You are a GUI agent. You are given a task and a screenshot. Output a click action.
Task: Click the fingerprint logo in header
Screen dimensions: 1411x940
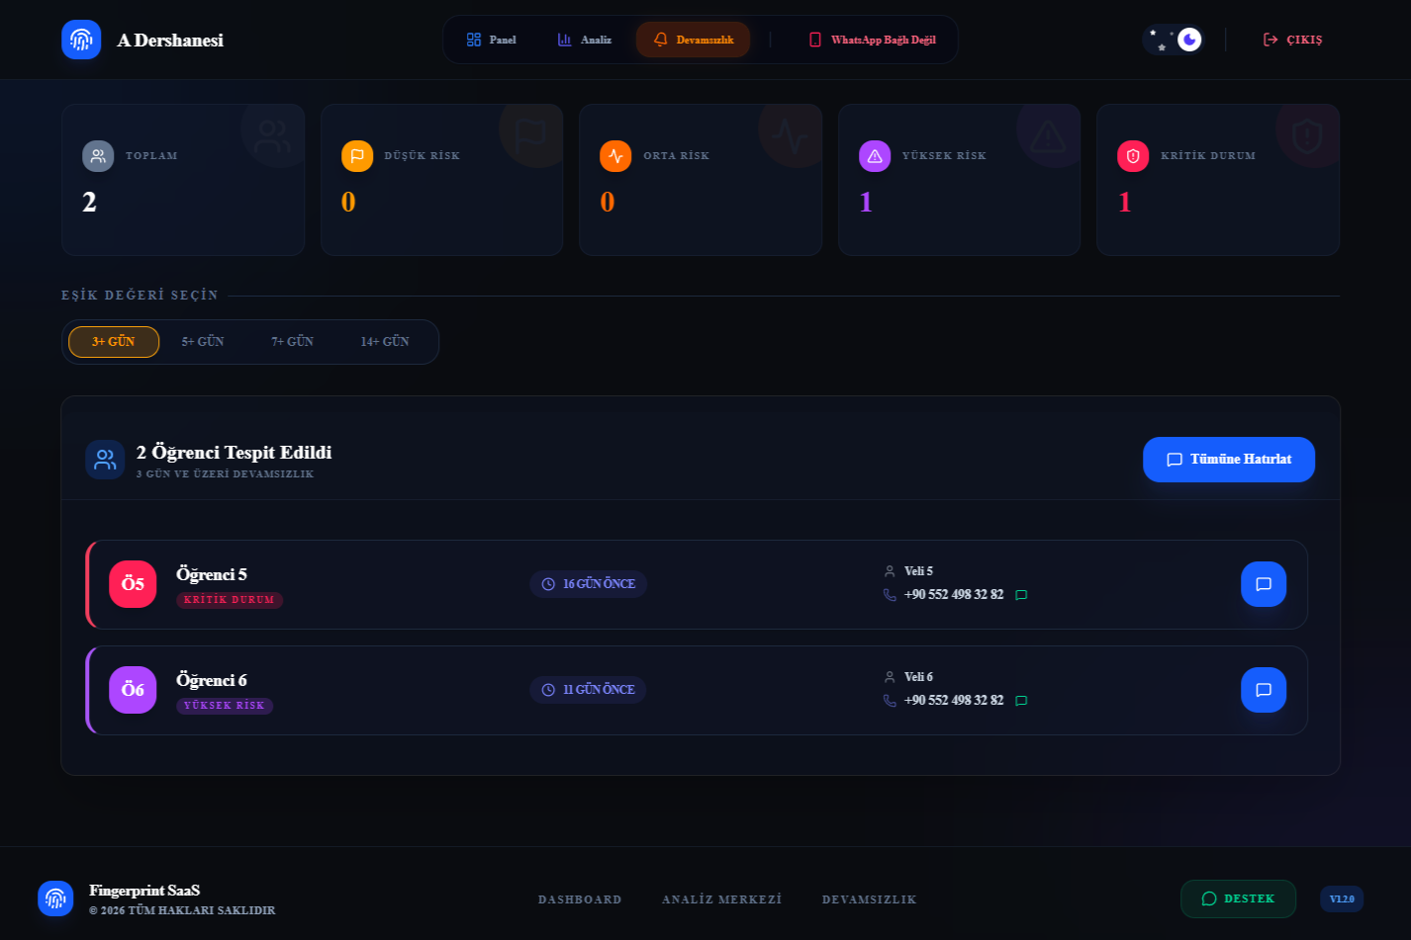tap(81, 40)
